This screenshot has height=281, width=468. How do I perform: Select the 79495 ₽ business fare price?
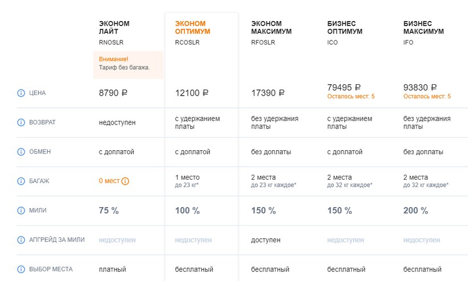[x=344, y=88]
